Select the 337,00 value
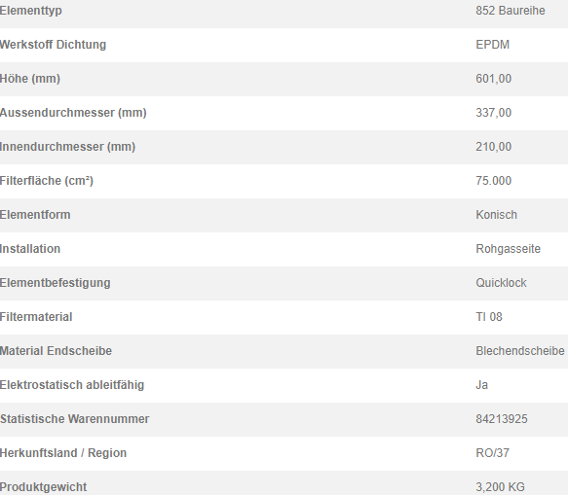The height and width of the screenshot is (495, 568). [493, 113]
